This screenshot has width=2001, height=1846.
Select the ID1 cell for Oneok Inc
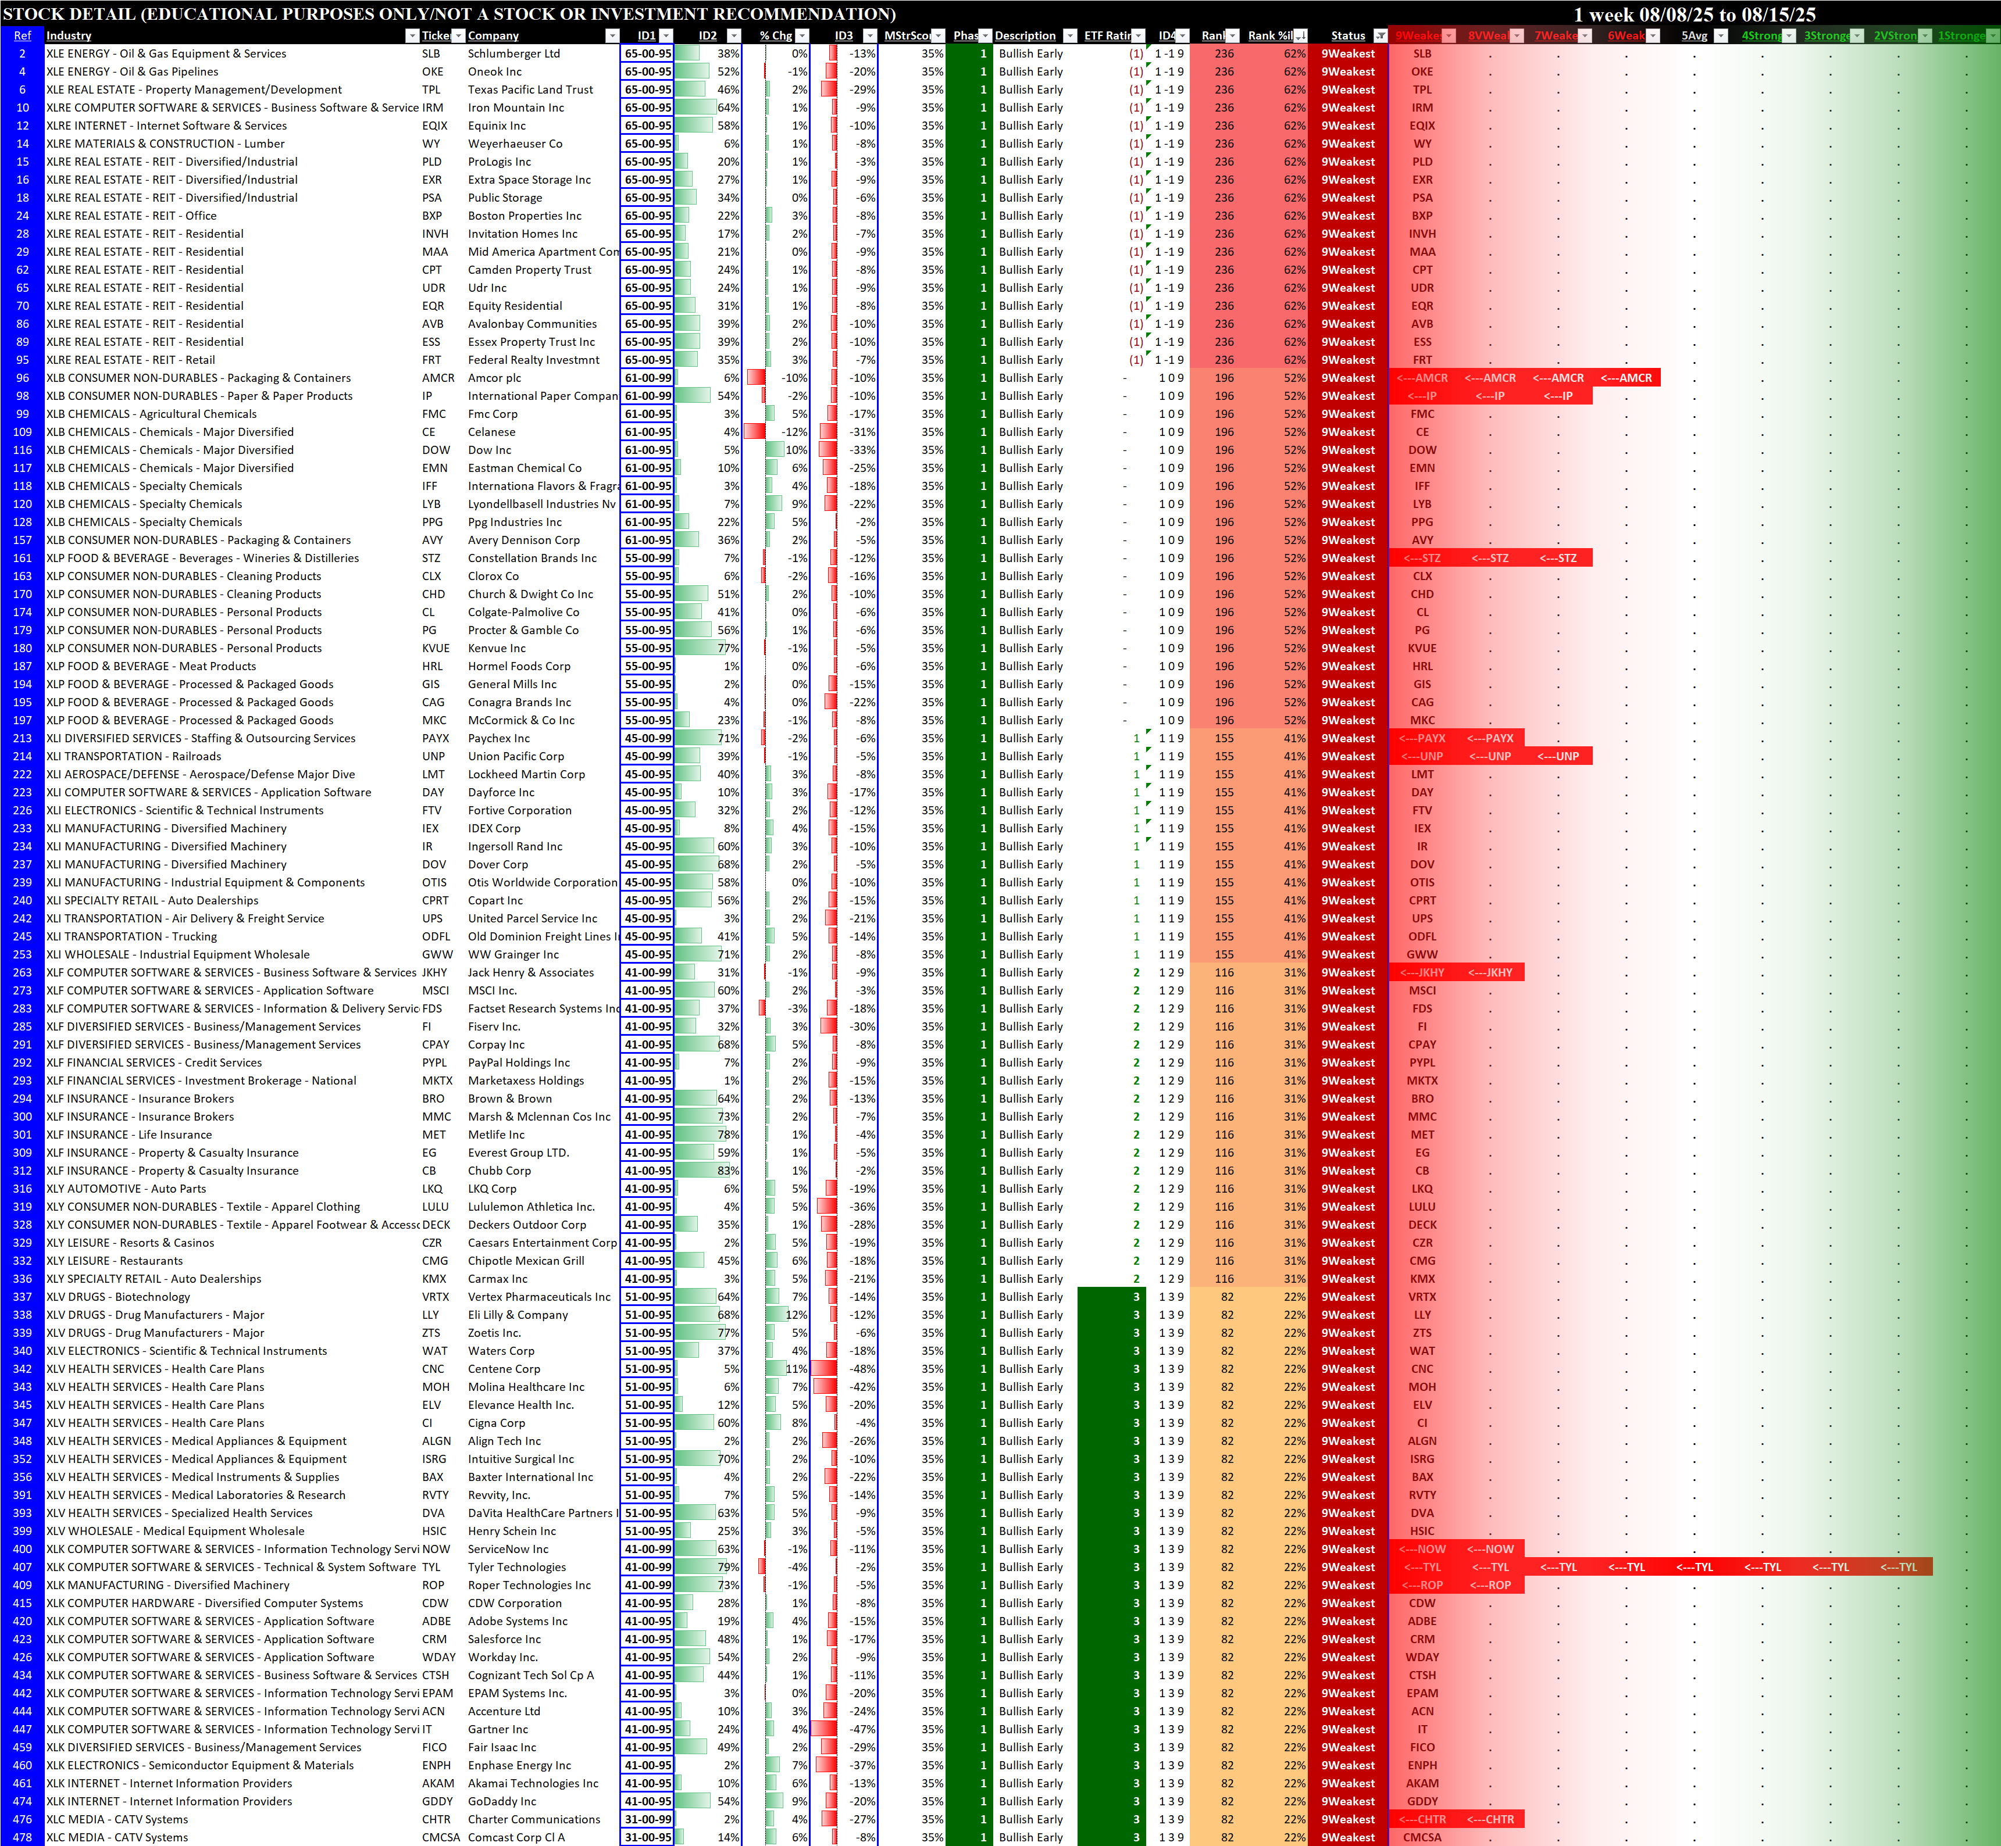click(x=648, y=72)
